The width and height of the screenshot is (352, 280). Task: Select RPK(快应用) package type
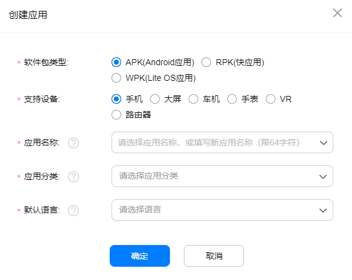coord(206,62)
